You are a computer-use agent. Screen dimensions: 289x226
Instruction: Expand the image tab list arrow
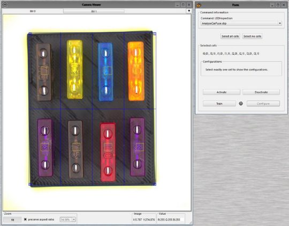pyautogui.click(x=189, y=11)
